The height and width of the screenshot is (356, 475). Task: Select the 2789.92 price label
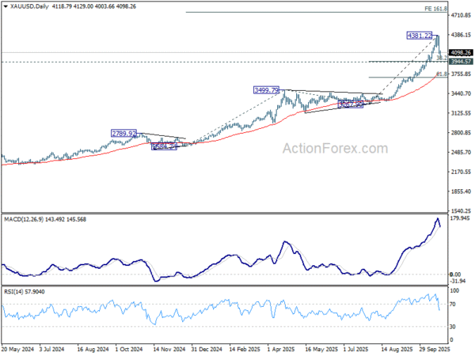[x=123, y=134]
